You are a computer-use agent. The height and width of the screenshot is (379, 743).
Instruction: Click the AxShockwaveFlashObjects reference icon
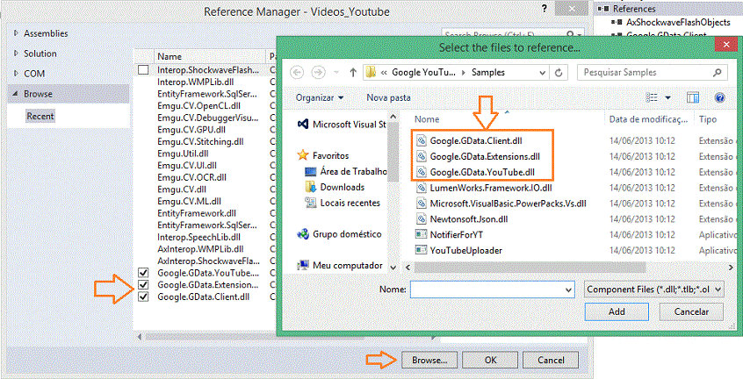[617, 22]
